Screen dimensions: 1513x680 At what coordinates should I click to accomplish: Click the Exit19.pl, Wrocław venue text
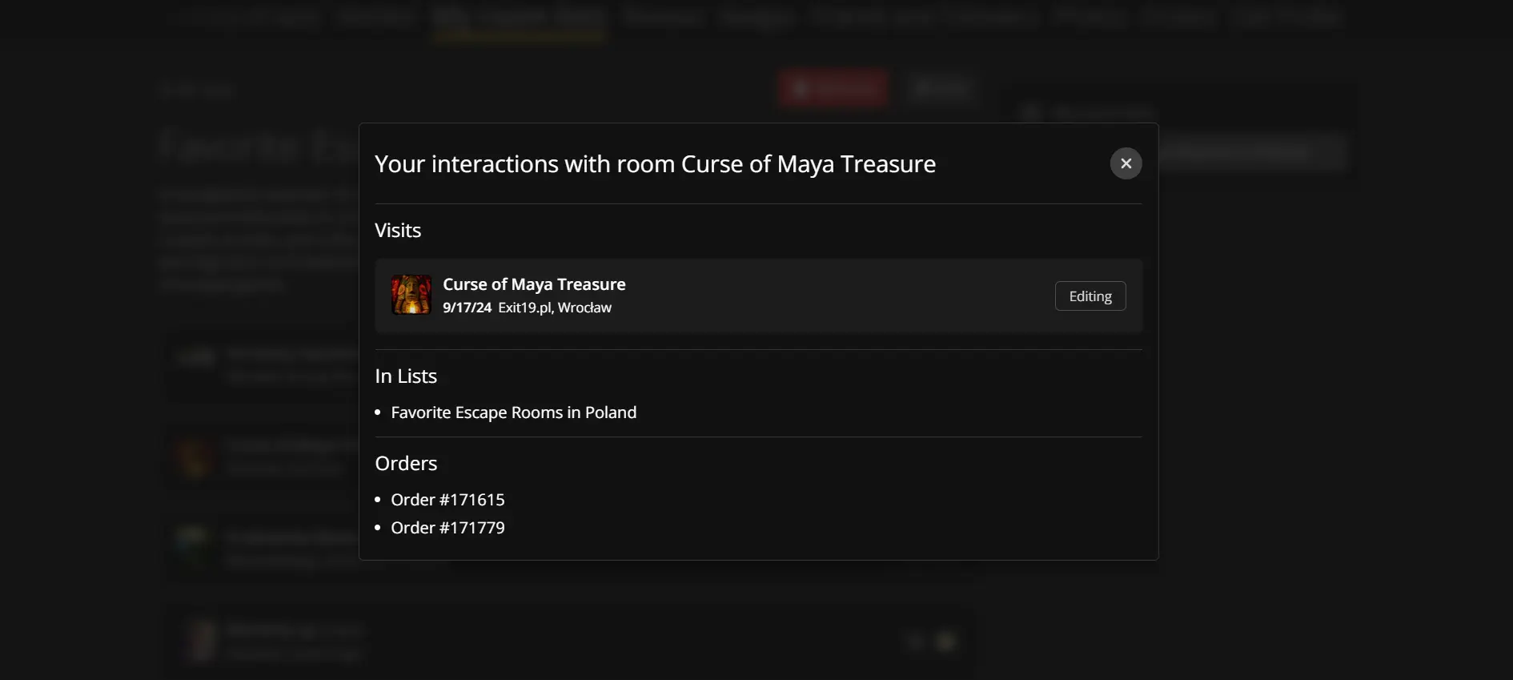pyautogui.click(x=554, y=308)
